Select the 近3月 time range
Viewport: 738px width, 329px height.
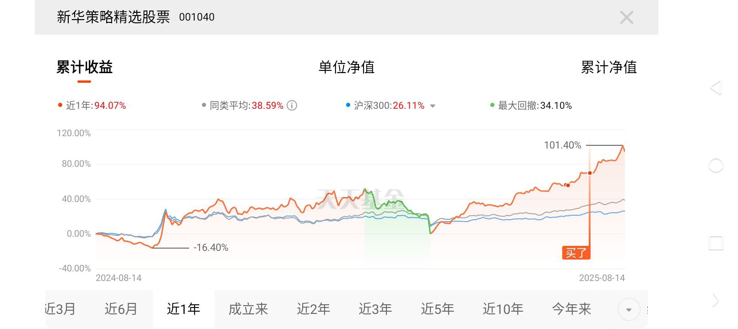tap(60, 309)
